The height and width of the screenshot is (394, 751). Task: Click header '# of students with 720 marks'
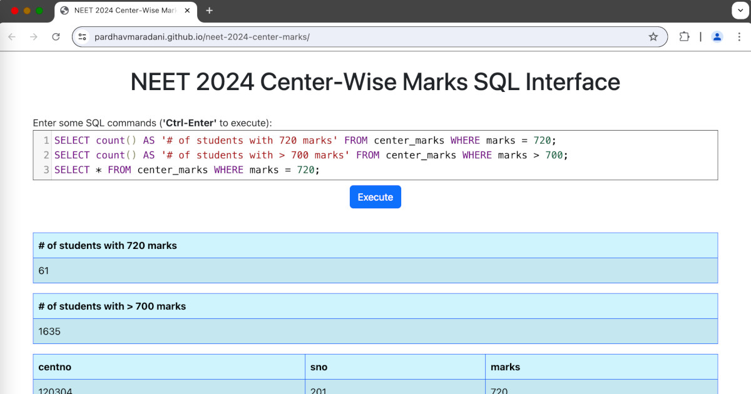click(375, 246)
